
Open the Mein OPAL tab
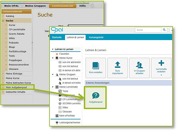coord(11,6)
